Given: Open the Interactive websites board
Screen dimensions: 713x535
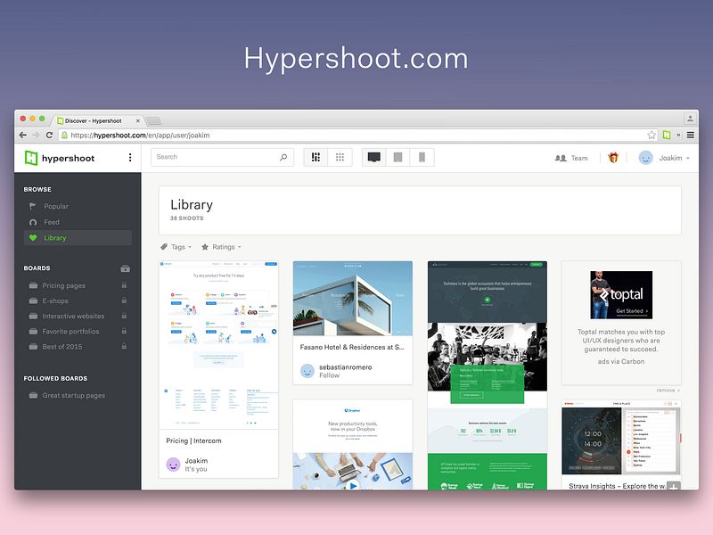Looking at the screenshot, I should 73,317.
